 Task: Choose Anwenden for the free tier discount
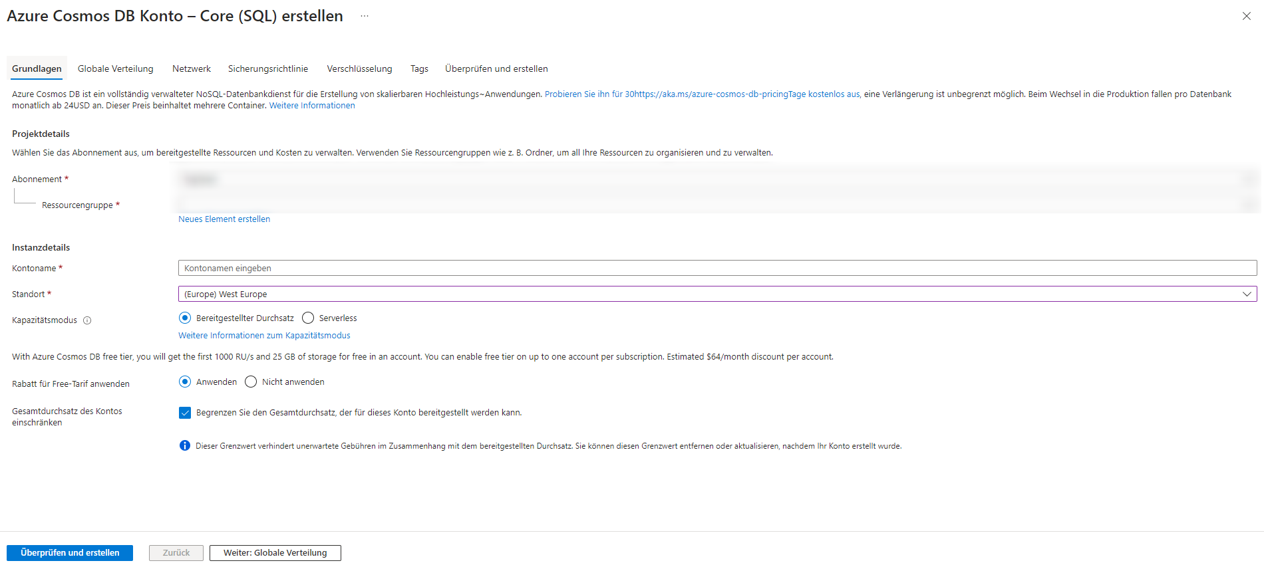pos(185,382)
